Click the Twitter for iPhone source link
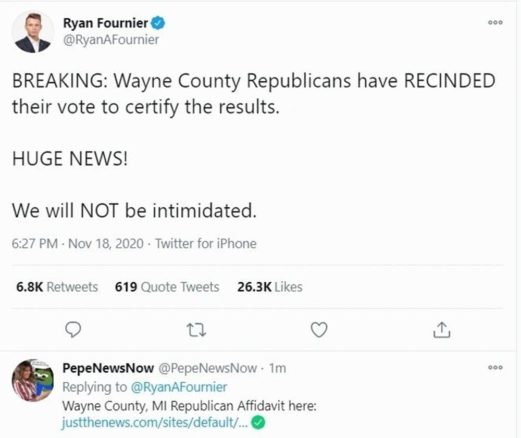Image resolution: width=521 pixels, height=438 pixels. [x=206, y=243]
